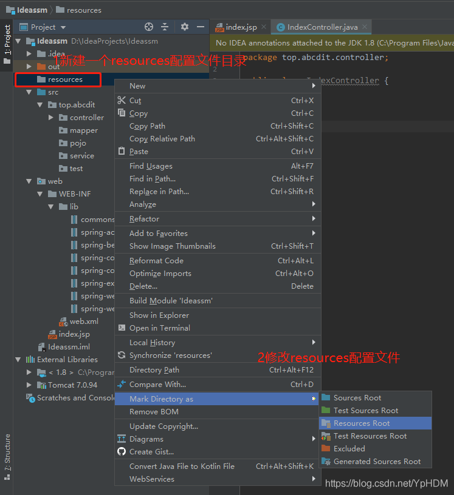Switch to IndexController.java tab
This screenshot has height=495, width=454.
pos(321,27)
